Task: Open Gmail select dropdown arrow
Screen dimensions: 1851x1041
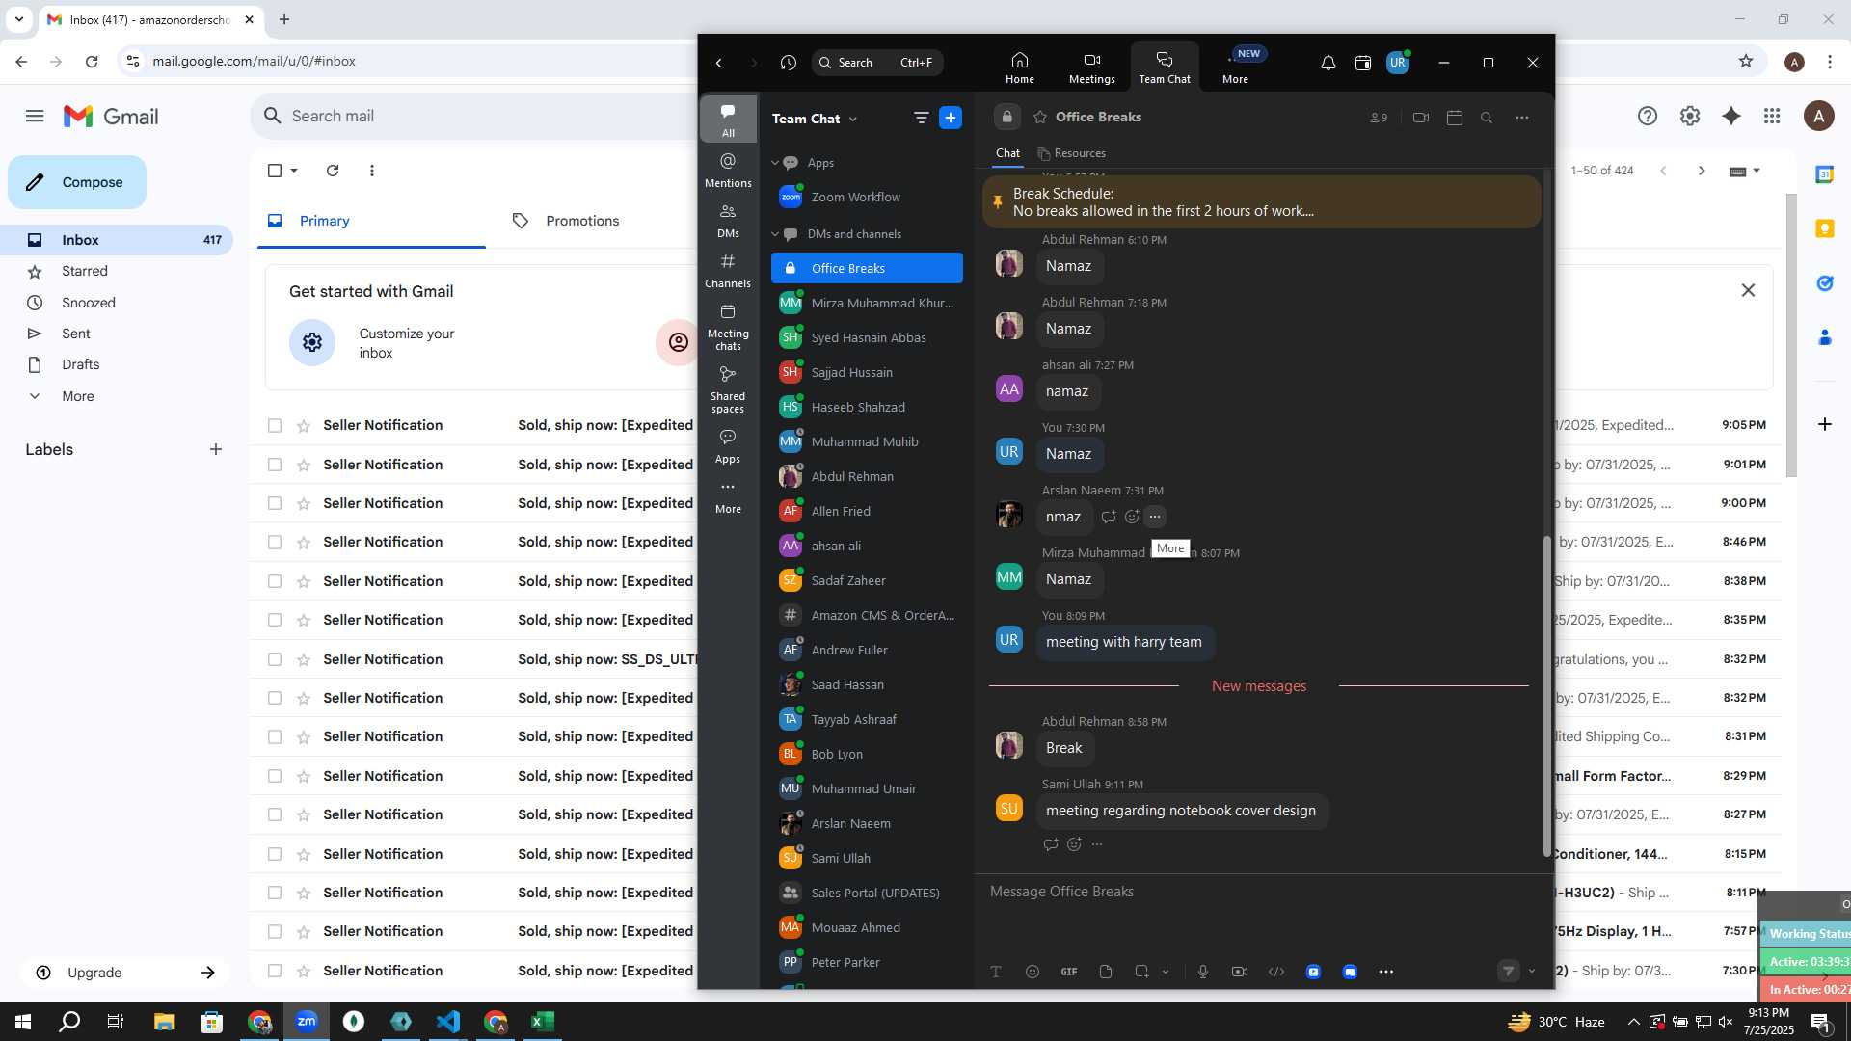Action: coord(294,171)
